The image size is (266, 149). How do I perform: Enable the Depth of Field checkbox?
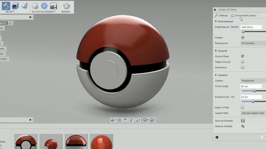pyautogui.click(x=242, y=107)
